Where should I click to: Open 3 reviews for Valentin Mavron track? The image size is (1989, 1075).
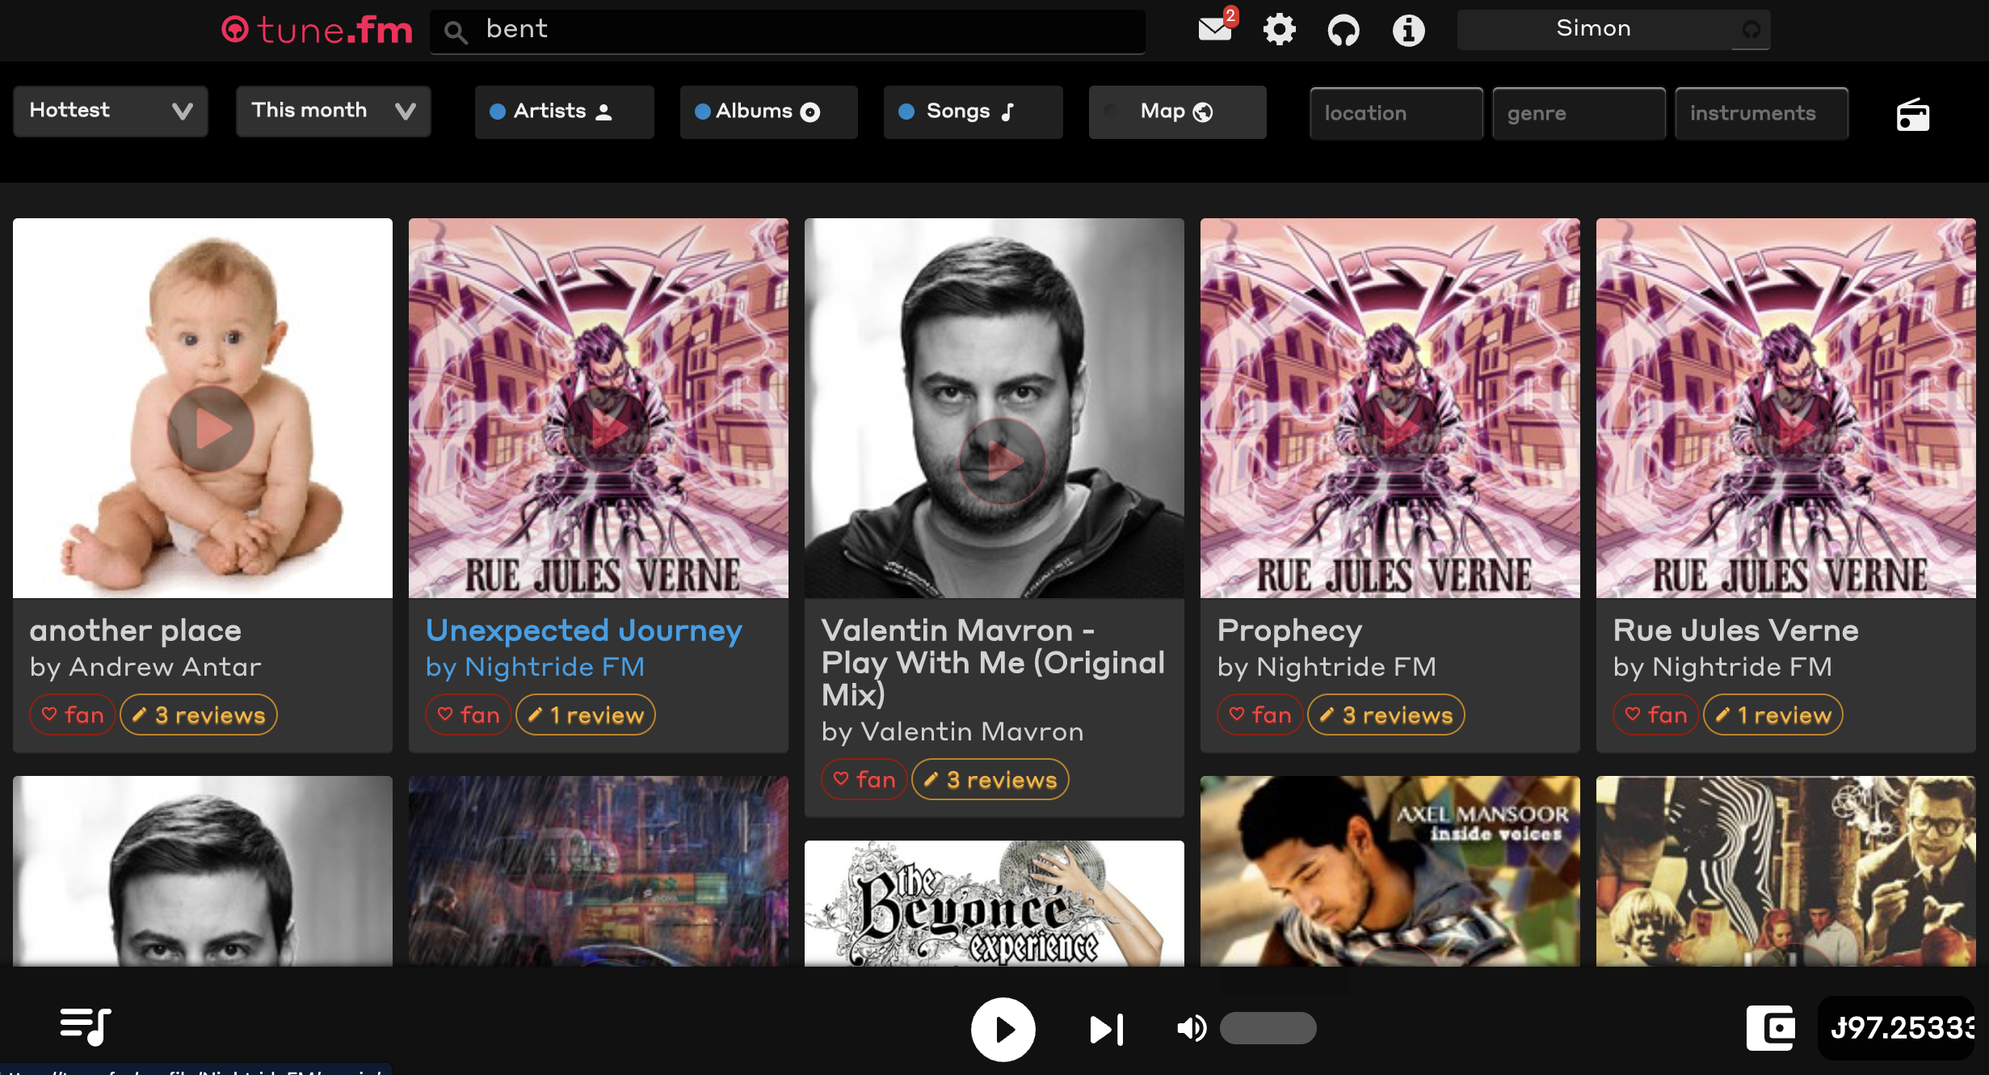(990, 780)
